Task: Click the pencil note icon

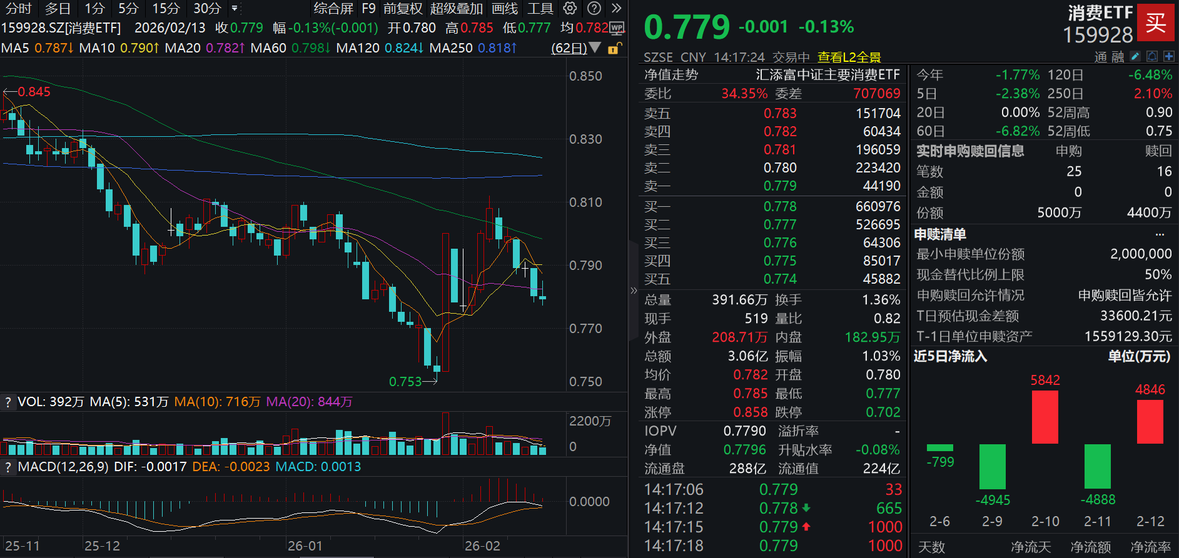Action: [x=1135, y=56]
